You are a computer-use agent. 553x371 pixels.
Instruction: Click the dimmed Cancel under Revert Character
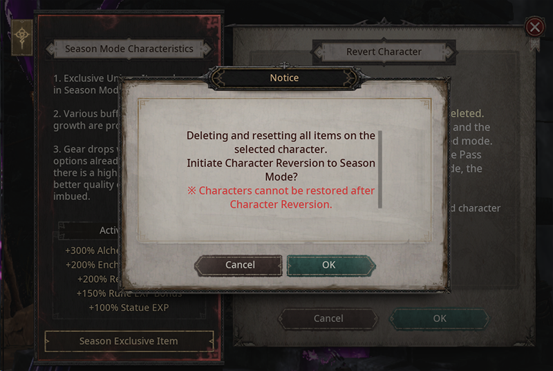[x=328, y=319]
